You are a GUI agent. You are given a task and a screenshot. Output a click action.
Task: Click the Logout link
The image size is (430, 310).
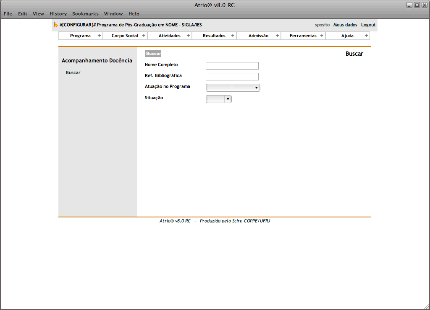point(368,25)
